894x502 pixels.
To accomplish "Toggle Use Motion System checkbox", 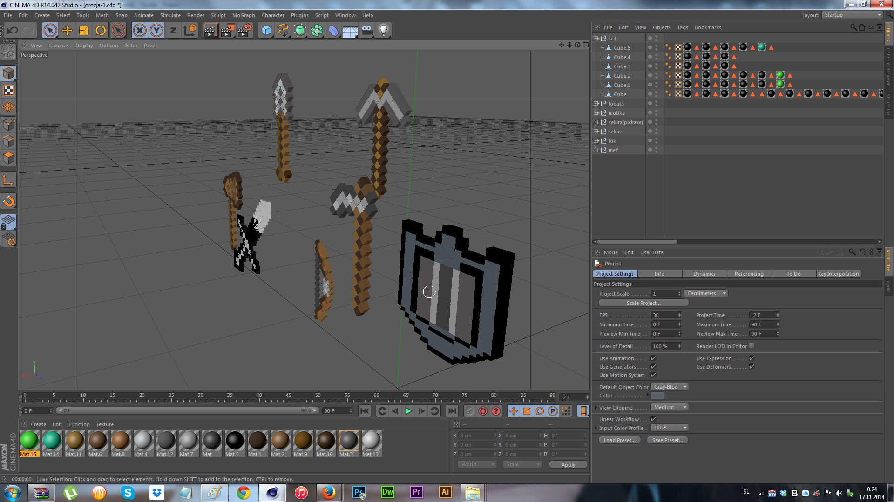I will [653, 375].
